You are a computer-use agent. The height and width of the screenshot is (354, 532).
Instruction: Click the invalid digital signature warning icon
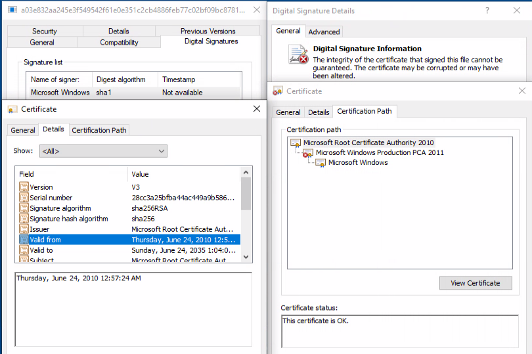point(298,55)
